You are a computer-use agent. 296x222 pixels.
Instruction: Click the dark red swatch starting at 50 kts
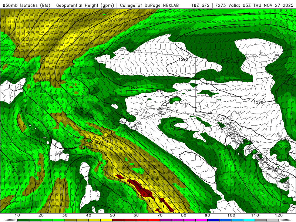coord(118,220)
